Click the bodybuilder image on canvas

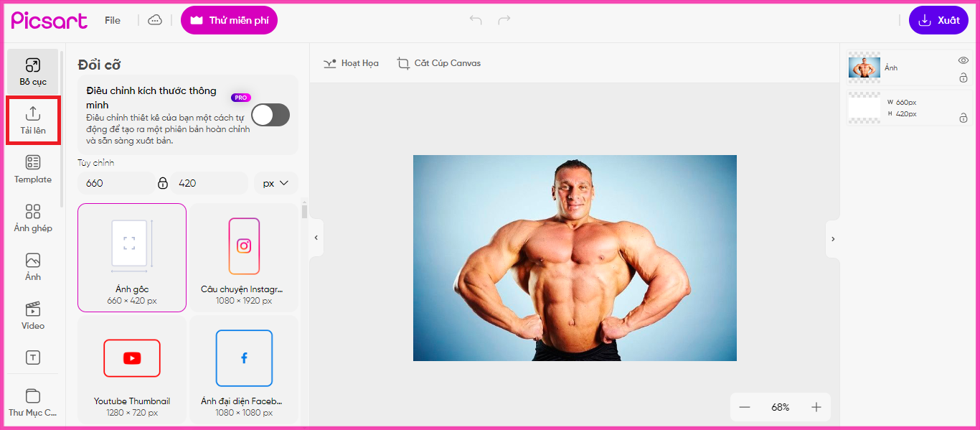pos(575,258)
